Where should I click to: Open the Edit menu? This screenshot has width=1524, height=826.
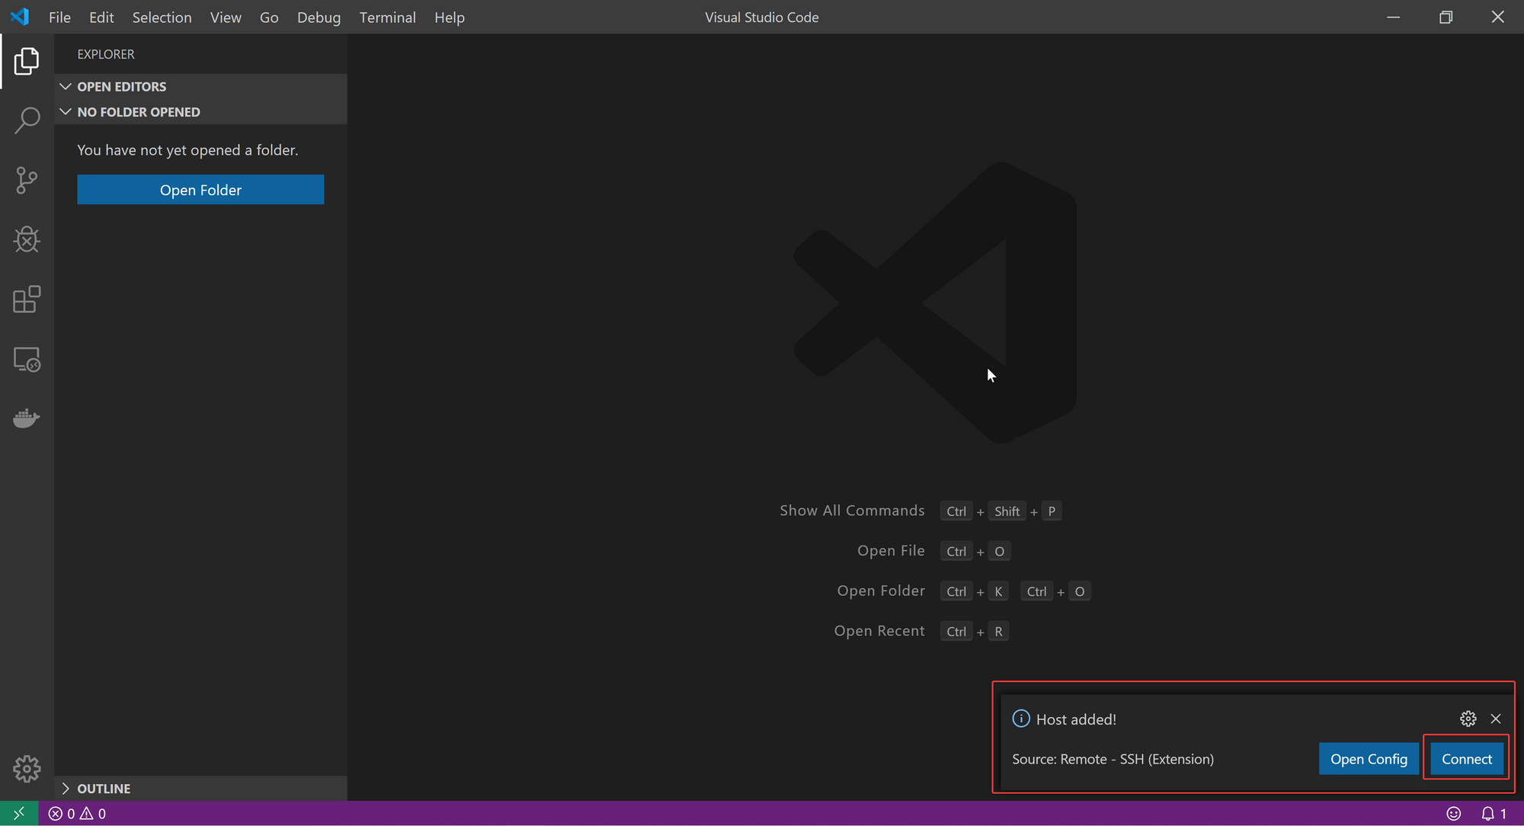[x=101, y=17]
